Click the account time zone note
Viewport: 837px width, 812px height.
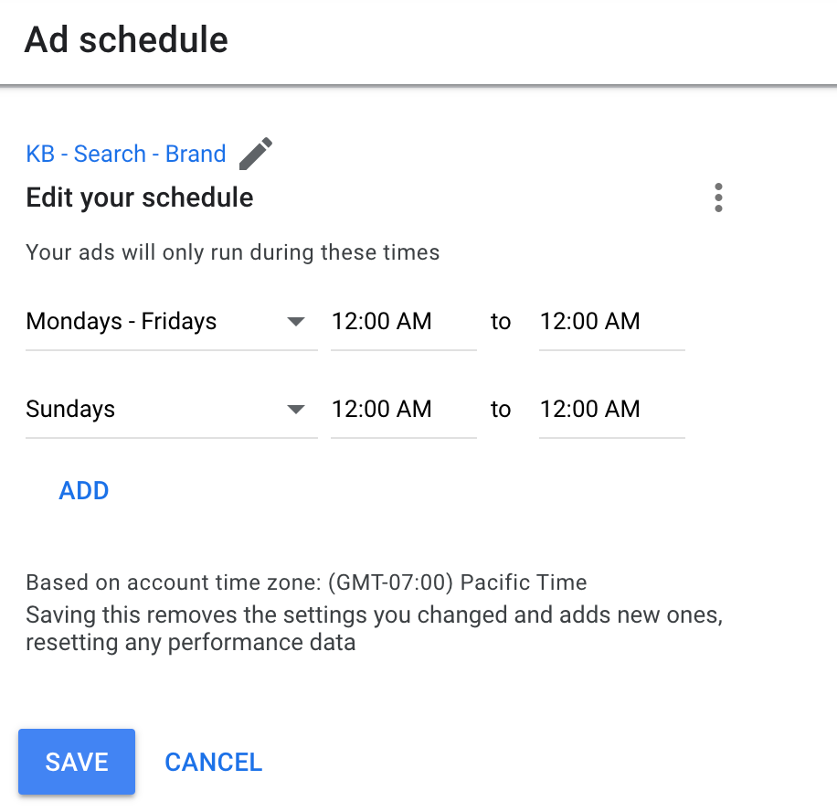coord(306,582)
